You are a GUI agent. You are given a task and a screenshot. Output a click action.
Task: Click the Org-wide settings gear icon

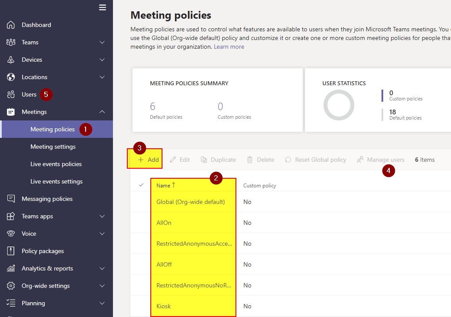(x=11, y=286)
